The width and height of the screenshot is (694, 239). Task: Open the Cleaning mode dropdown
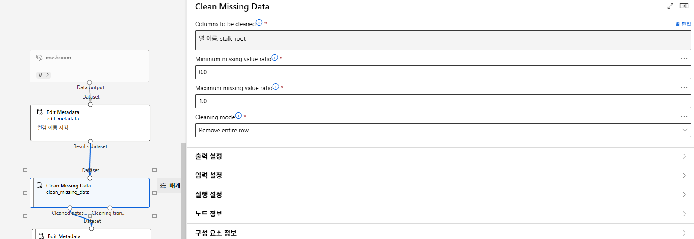pyautogui.click(x=442, y=130)
